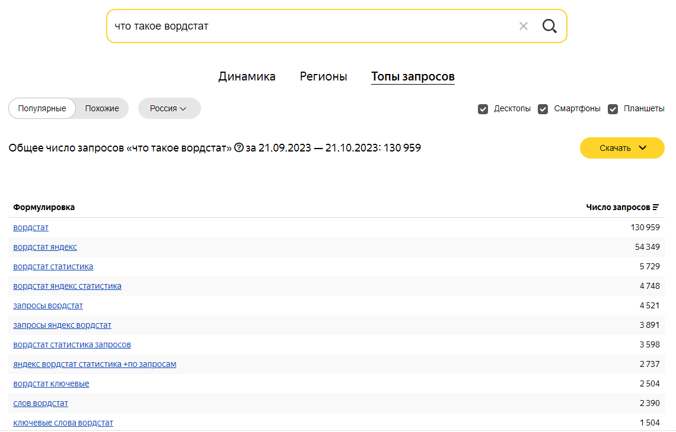Open the запросы яндекс вордстат link
Image resolution: width=676 pixels, height=432 pixels.
click(x=62, y=325)
